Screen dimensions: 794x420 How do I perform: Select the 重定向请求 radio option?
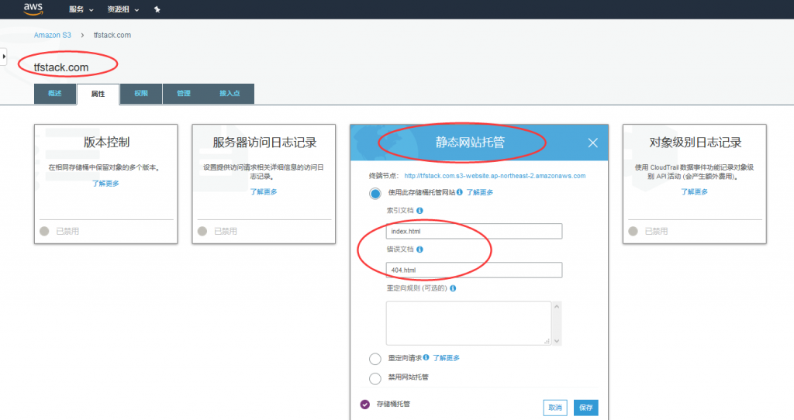point(375,359)
